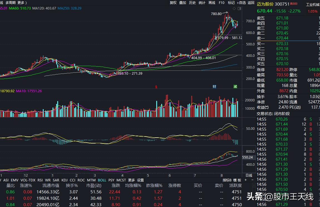
Task: Click the 财 financial report marker on chart
Action: click(x=214, y=87)
